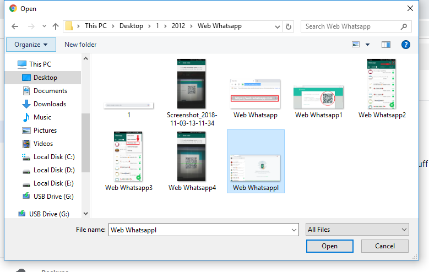429x272 pixels.
Task: Expand chevron after This PC in breadcrumb
Action: pyautogui.click(x=113, y=26)
